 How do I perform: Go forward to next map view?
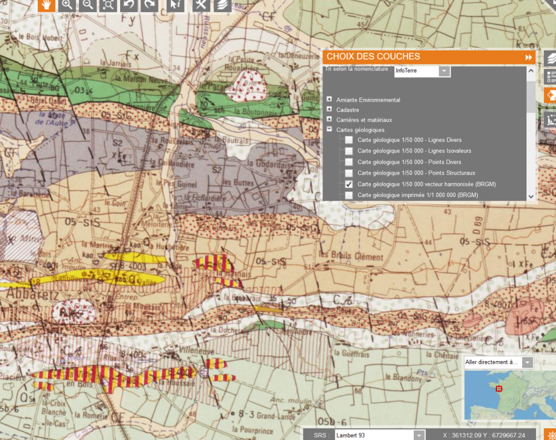click(149, 5)
